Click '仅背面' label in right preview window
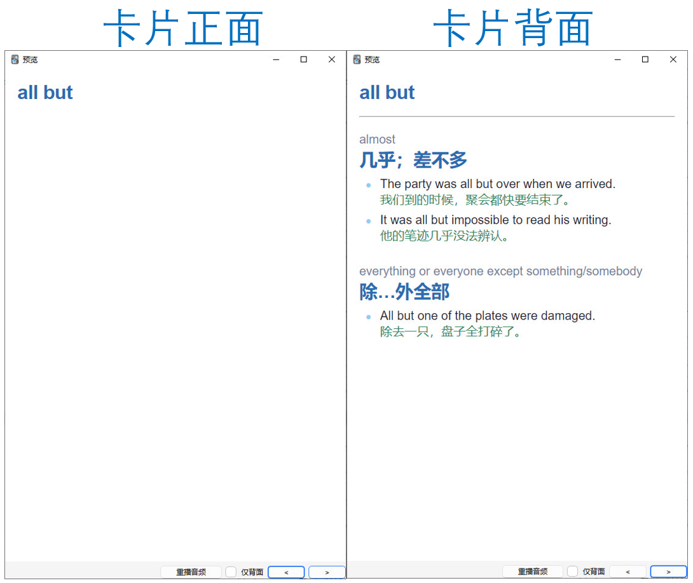The width and height of the screenshot is (693, 583). [594, 572]
